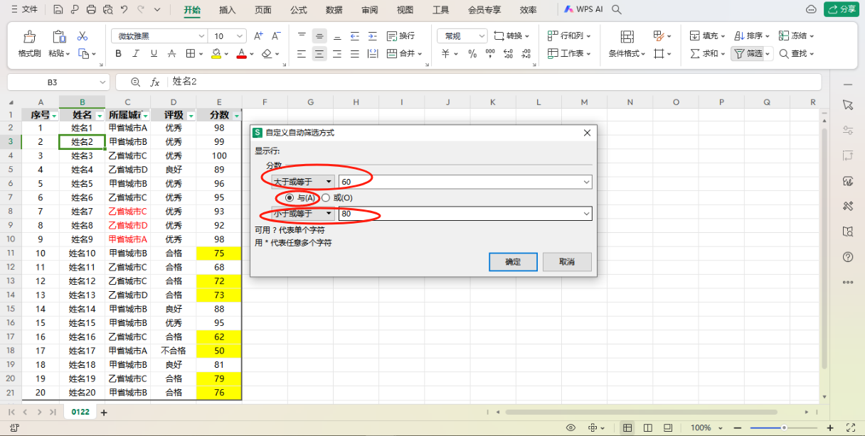Expand the font size dropdown
Image resolution: width=865 pixels, height=436 pixels.
point(240,36)
